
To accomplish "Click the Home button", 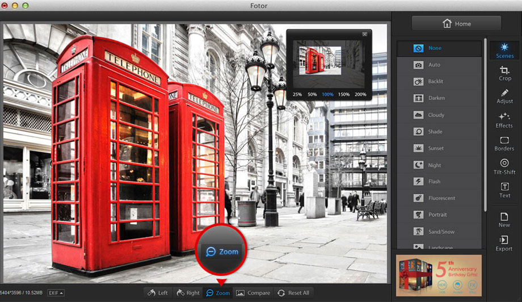I will coord(456,24).
